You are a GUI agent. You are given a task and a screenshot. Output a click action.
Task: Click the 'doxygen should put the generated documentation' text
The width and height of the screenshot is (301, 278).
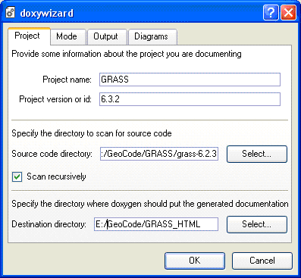click(x=200, y=204)
